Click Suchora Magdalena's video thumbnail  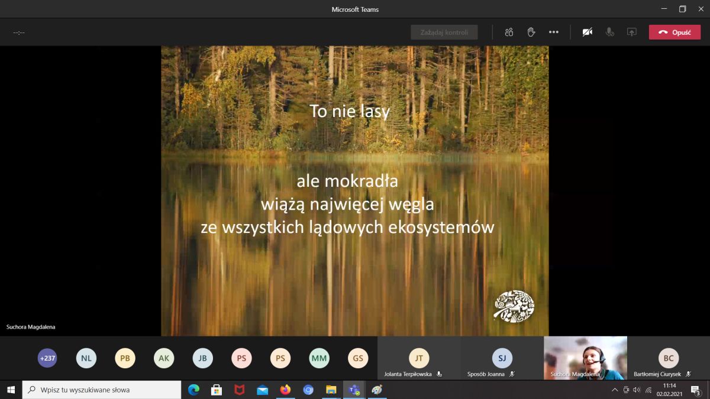[x=585, y=358]
